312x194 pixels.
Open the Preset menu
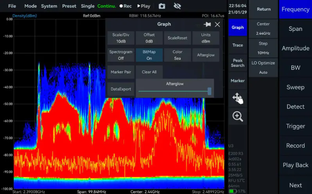click(69, 6)
